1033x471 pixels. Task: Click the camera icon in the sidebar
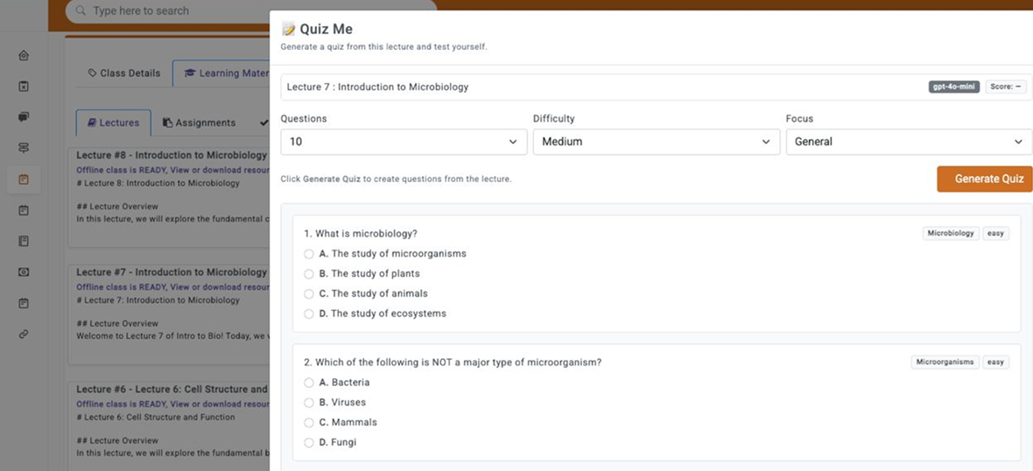tap(24, 272)
